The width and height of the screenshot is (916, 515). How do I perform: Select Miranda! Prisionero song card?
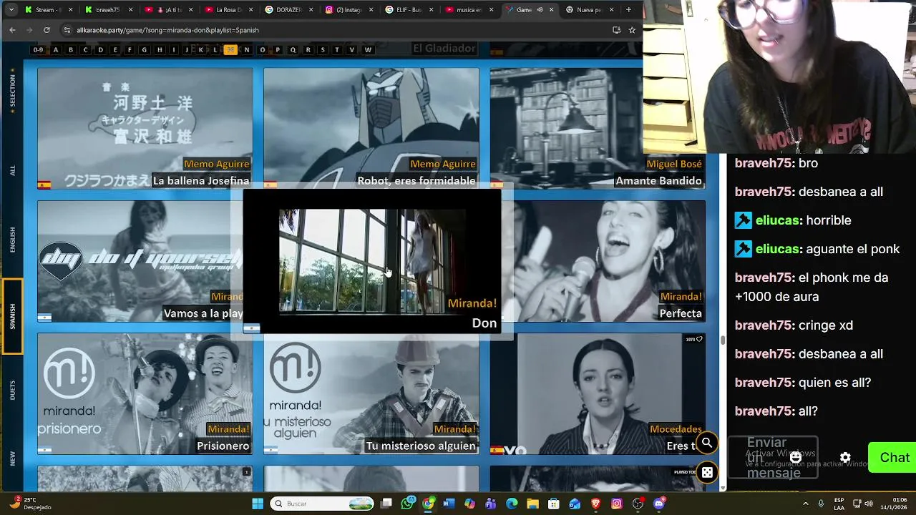tap(145, 393)
